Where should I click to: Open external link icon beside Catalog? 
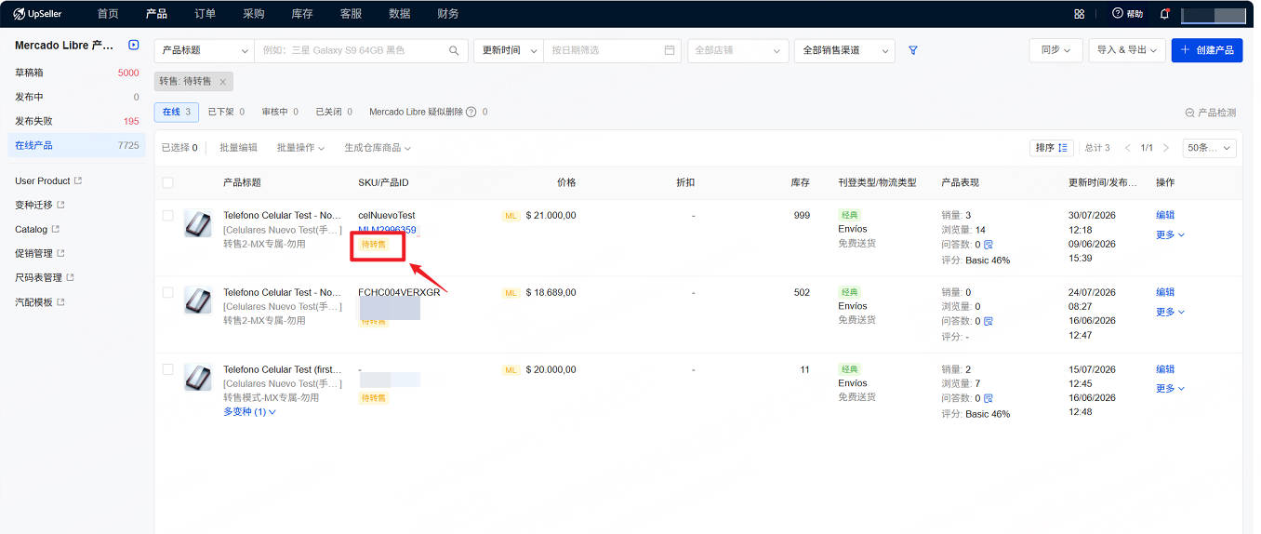tap(56, 230)
